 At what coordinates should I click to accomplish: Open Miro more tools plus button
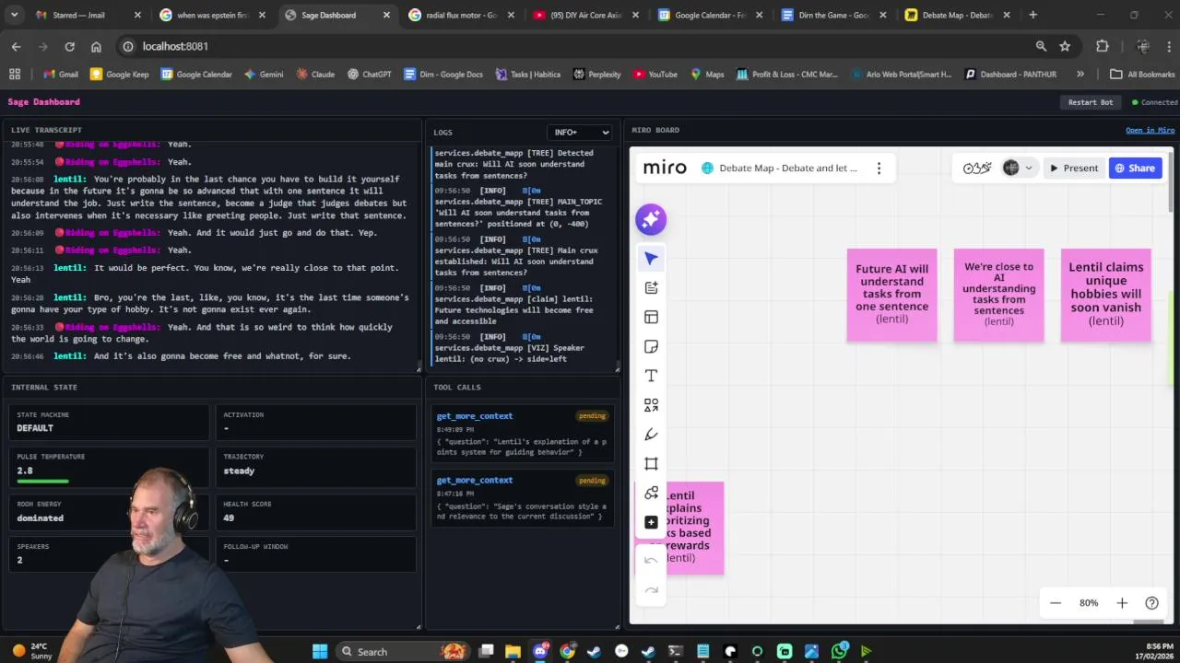(651, 522)
